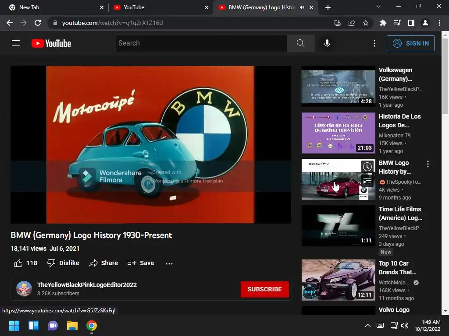The image size is (449, 336).
Task: Share this page from the address bar
Action: (352, 23)
